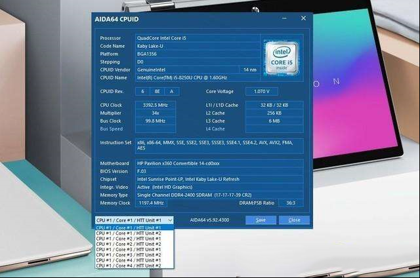Minimize the AIDA64 CPUID window
The height and width of the screenshot is (278, 420).
(284, 18)
